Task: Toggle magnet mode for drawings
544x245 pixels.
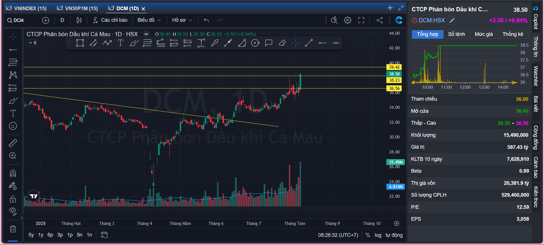Action: coord(13,173)
